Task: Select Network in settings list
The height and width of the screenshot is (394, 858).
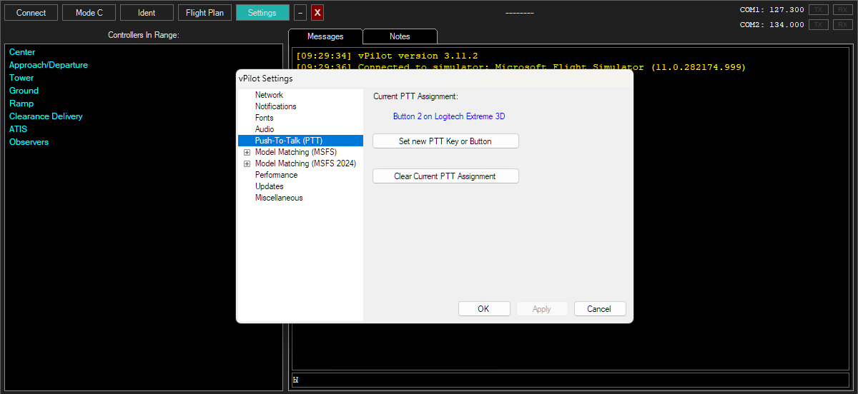Action: pyautogui.click(x=269, y=95)
